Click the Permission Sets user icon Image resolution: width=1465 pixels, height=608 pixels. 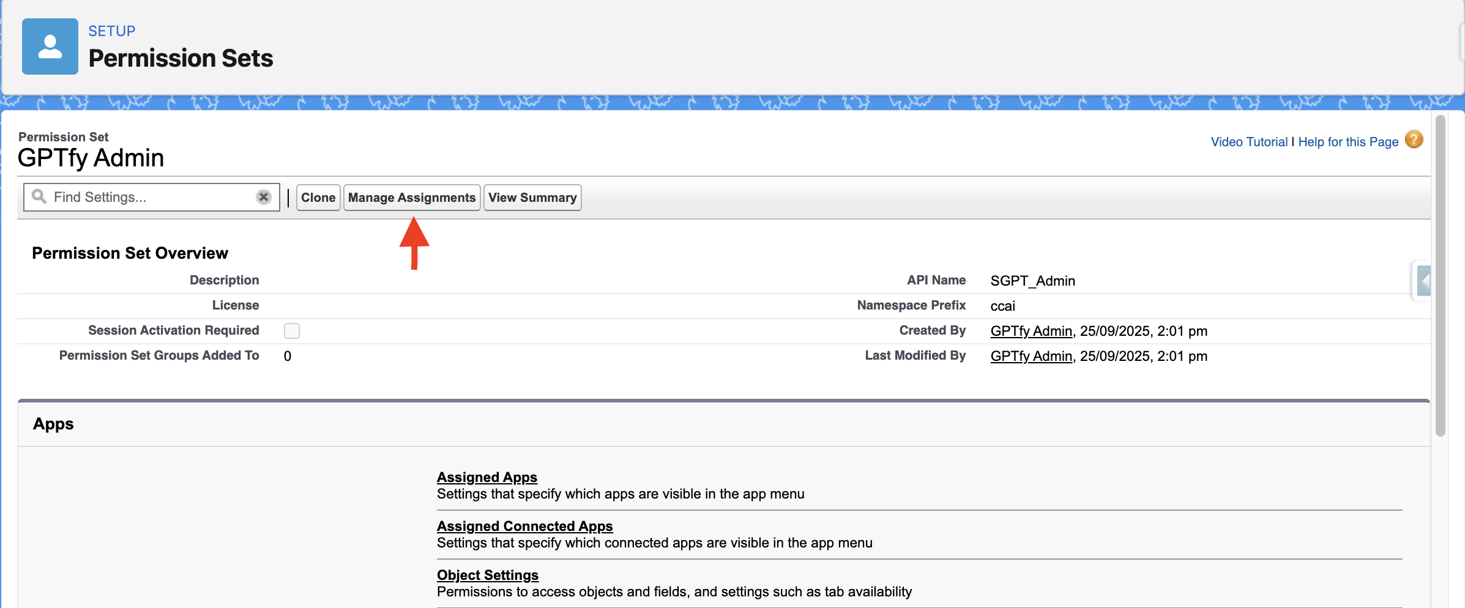click(50, 46)
